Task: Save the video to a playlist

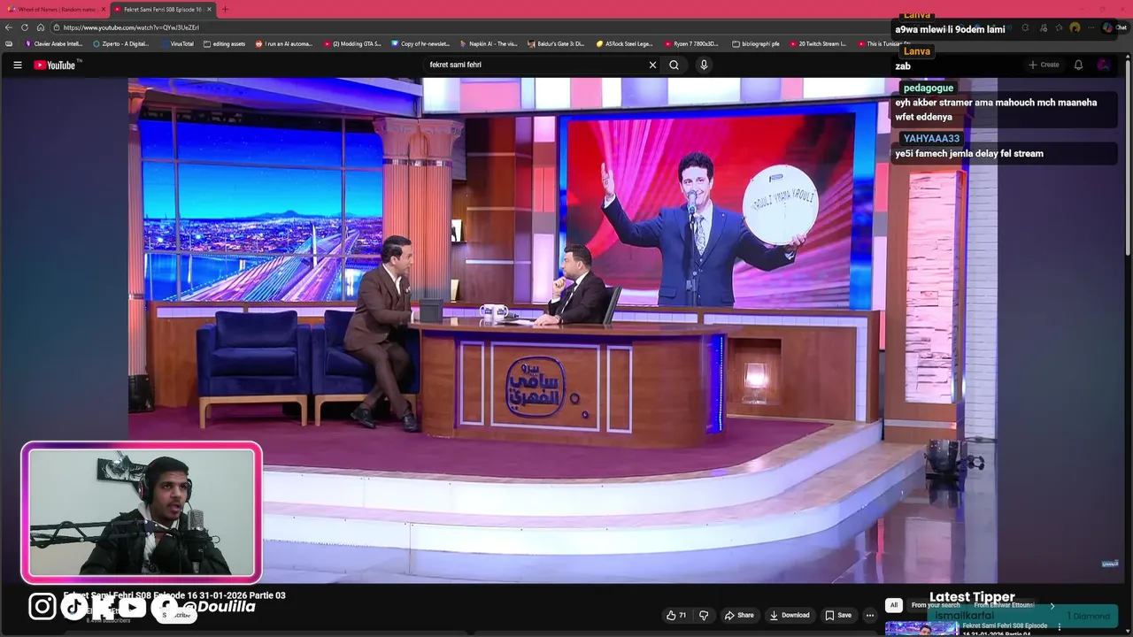Action: point(838,615)
